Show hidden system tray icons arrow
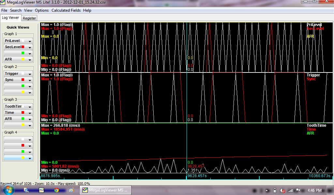The width and height of the screenshot is (334, 195). (x=267, y=190)
